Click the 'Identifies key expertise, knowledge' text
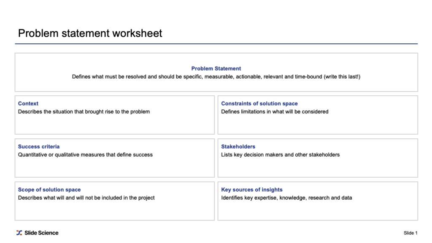432x243 pixels. 286,197
